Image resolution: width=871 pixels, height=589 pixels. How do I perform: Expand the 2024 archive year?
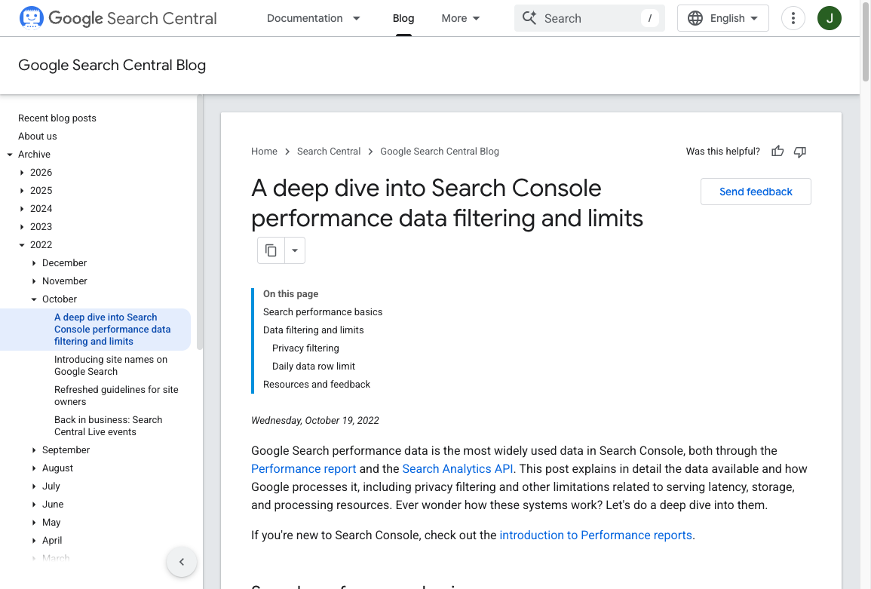tap(22, 208)
